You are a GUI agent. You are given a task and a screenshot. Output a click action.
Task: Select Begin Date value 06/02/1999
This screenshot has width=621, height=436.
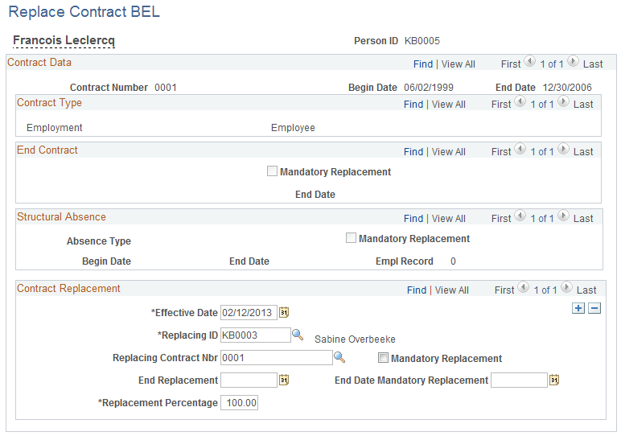coord(429,88)
